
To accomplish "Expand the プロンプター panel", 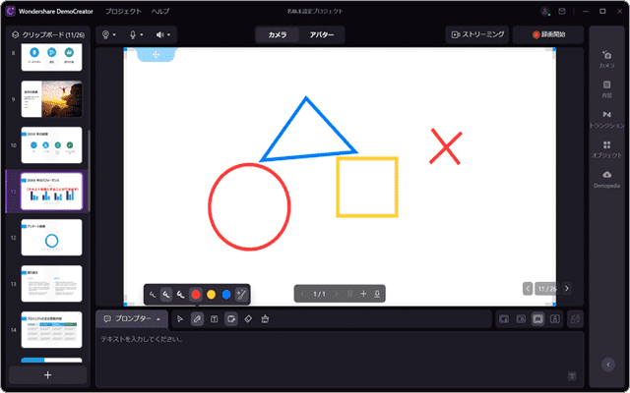I will click(132, 318).
